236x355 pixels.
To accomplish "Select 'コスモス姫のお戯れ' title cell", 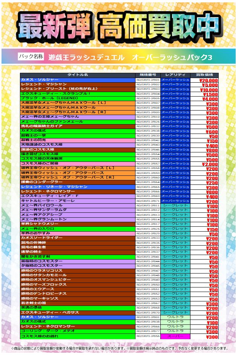I will click(78, 337).
